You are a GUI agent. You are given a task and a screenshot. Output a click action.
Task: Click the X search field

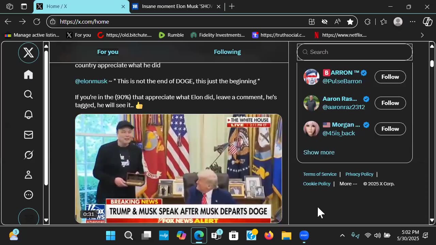click(x=355, y=52)
